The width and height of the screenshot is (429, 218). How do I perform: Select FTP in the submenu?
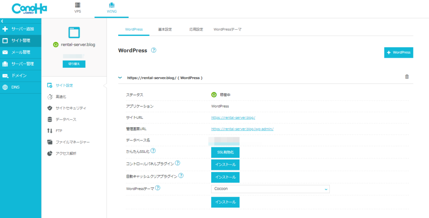coord(59,131)
